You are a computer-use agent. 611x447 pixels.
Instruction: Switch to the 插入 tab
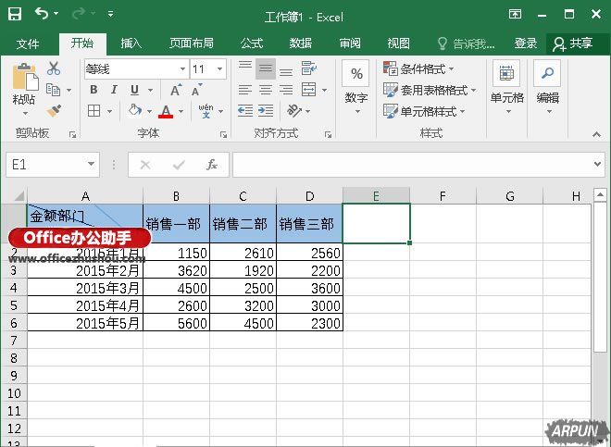pyautogui.click(x=131, y=43)
